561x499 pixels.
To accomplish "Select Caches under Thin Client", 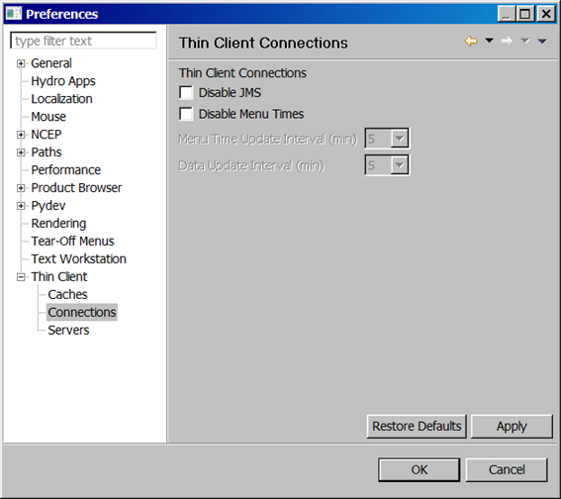I will point(67,295).
